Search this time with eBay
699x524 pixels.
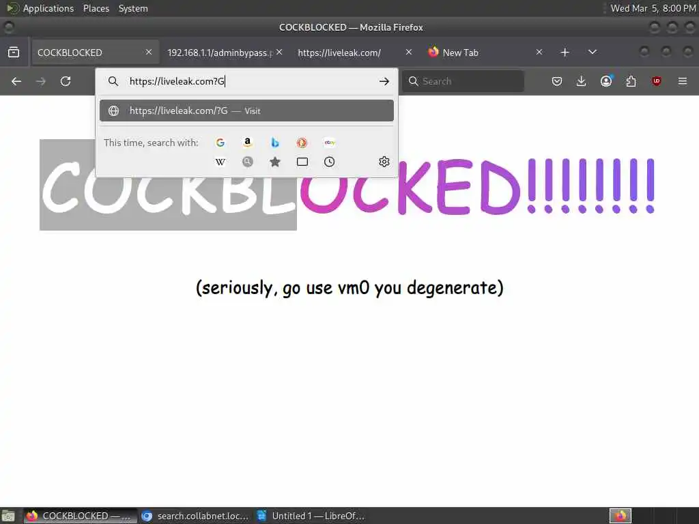click(x=330, y=143)
